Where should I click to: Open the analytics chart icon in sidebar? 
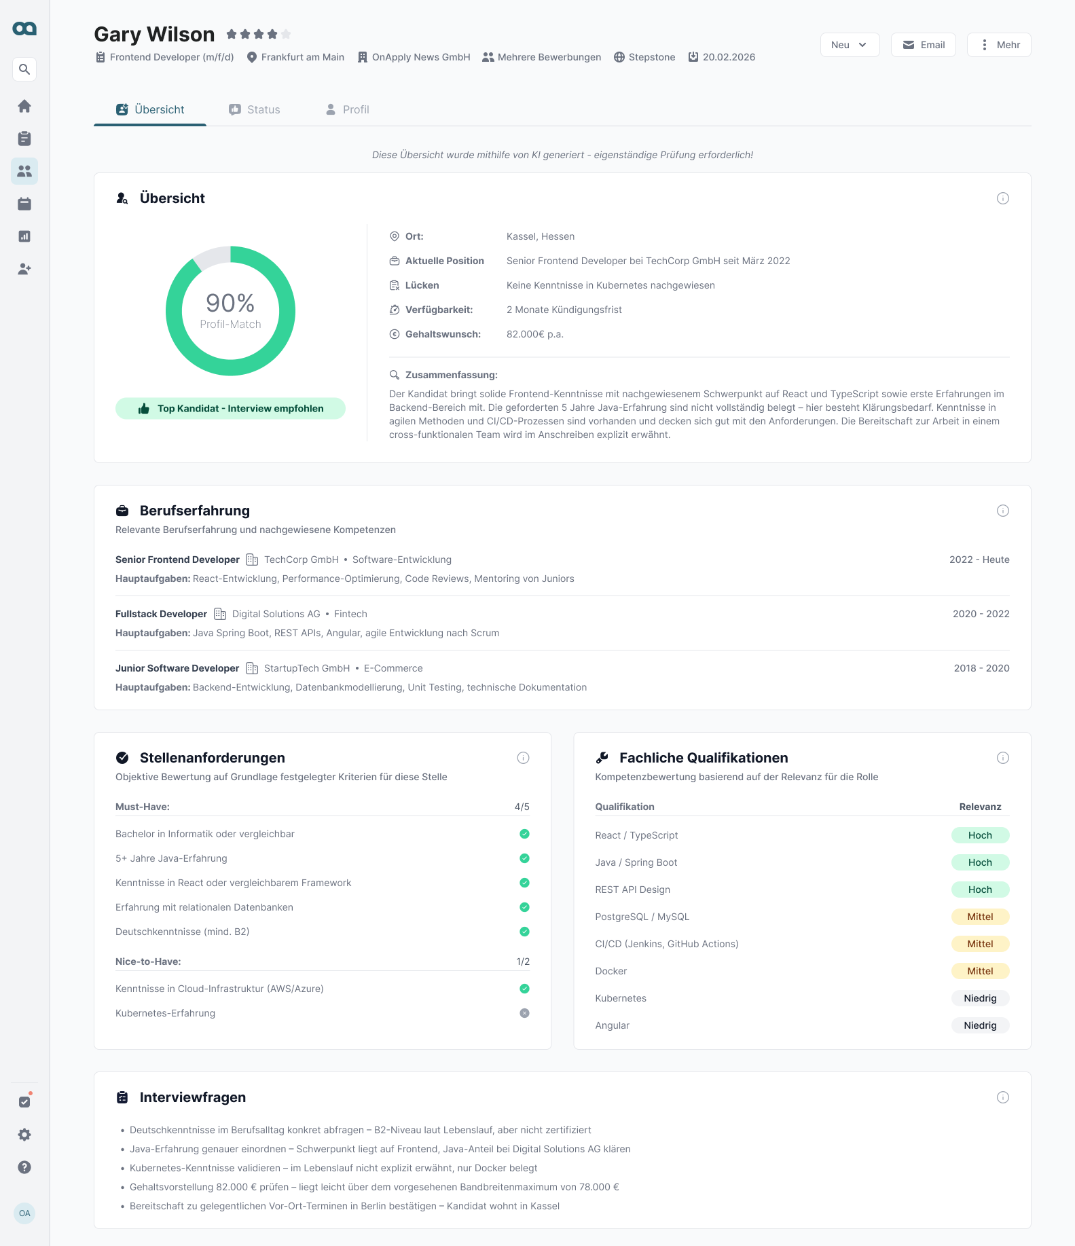(x=24, y=236)
